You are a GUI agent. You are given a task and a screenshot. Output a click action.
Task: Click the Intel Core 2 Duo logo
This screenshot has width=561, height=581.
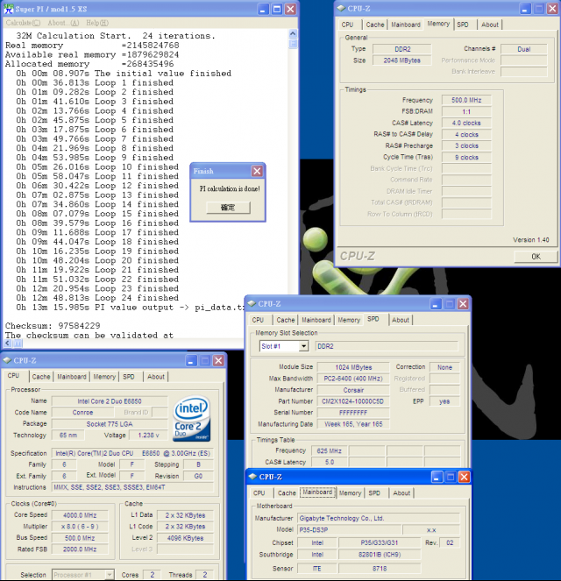192,419
